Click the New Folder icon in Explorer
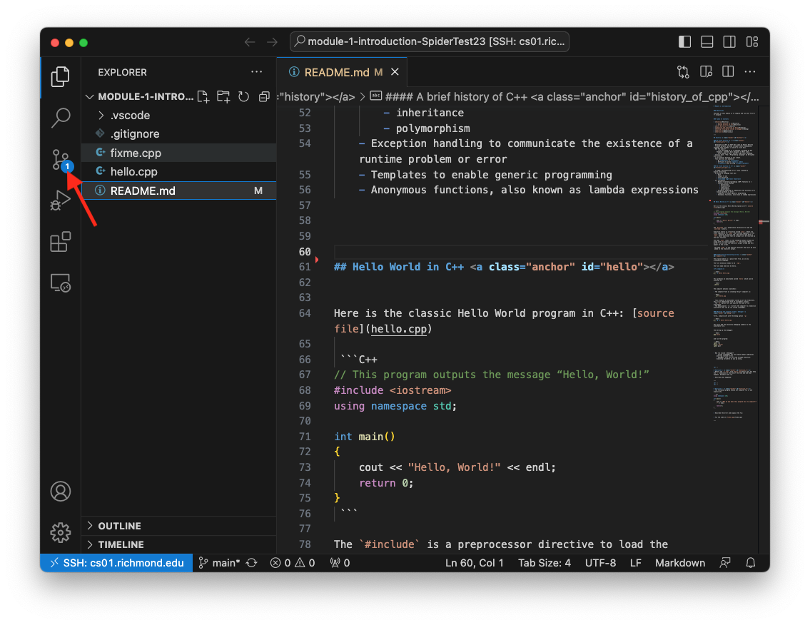 point(223,96)
